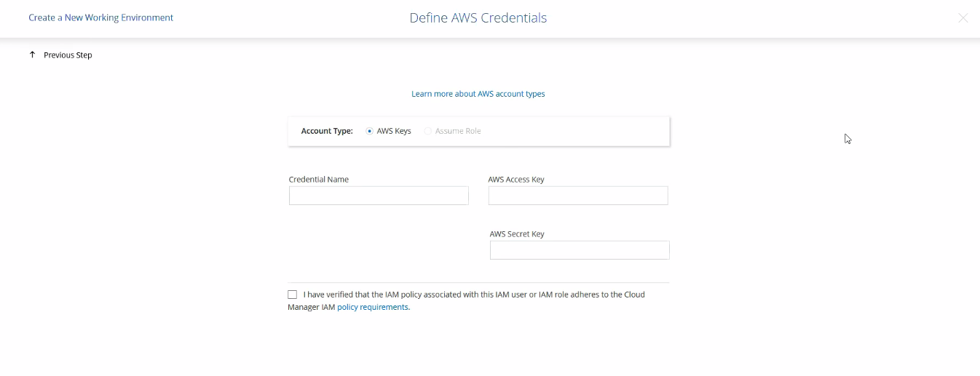
Task: Close the Define AWS Credentials wizard
Action: pyautogui.click(x=963, y=18)
